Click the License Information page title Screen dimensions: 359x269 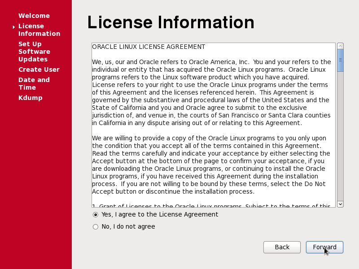pos(171,22)
